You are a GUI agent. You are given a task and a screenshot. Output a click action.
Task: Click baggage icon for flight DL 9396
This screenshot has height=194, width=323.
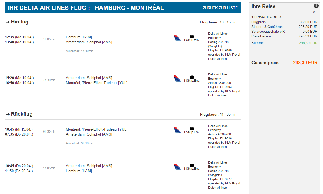tap(192, 128)
